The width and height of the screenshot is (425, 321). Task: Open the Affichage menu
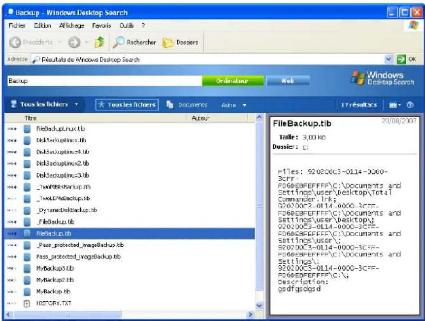72,26
